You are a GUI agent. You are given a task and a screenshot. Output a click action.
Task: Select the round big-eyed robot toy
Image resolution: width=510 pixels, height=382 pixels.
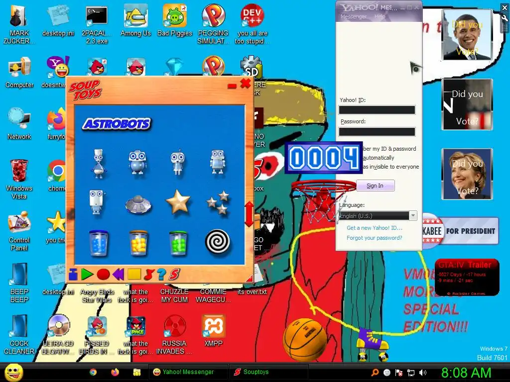point(137,163)
